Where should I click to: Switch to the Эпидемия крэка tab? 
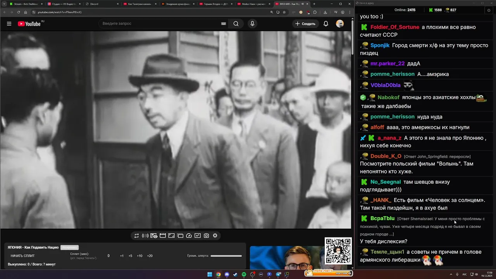point(177,4)
